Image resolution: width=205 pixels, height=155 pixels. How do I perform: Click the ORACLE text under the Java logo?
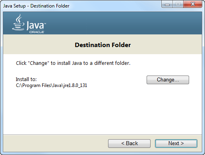pyautogui.click(x=37, y=32)
